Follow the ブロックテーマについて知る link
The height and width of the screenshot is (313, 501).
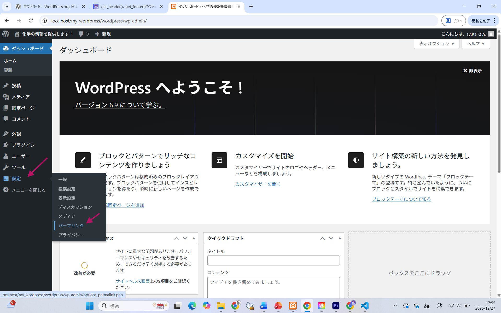[x=401, y=199]
